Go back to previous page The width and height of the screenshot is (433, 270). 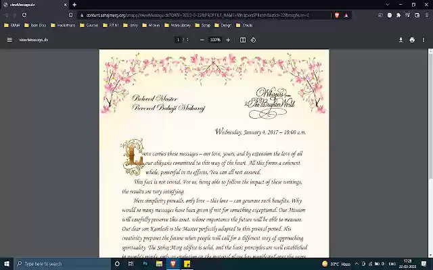(x=7, y=15)
